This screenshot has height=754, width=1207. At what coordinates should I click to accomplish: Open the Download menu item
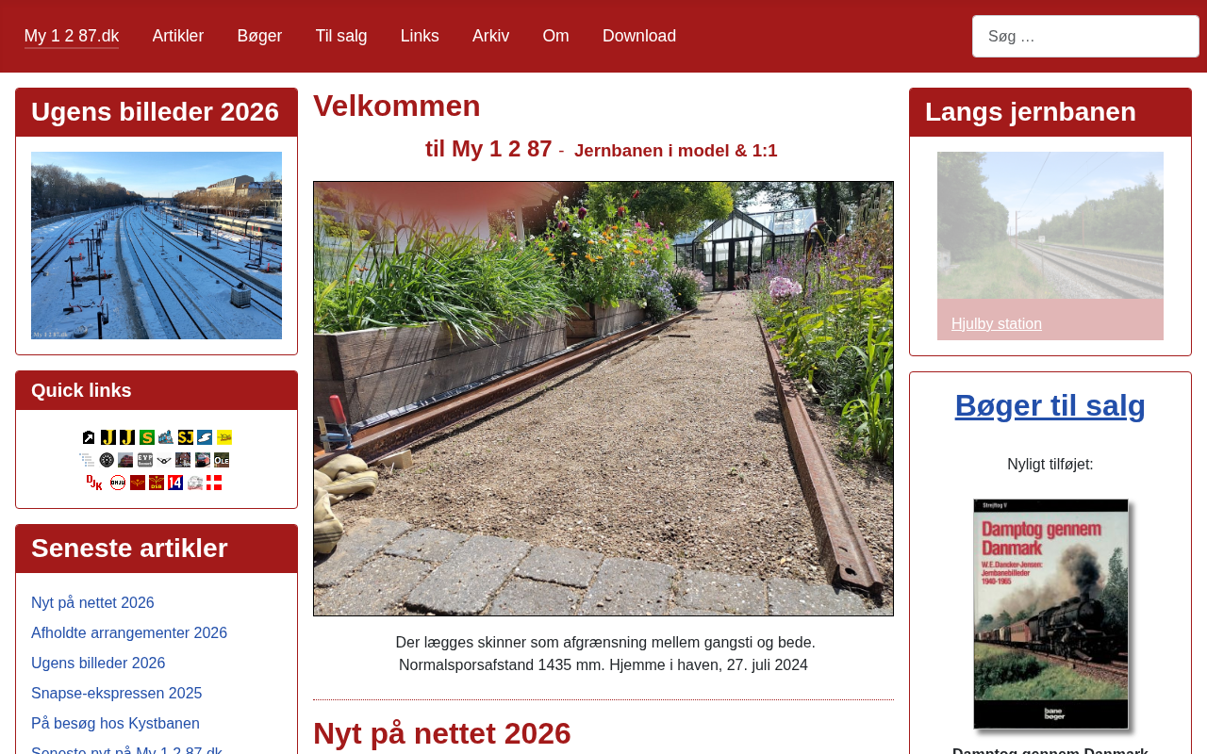point(639,36)
